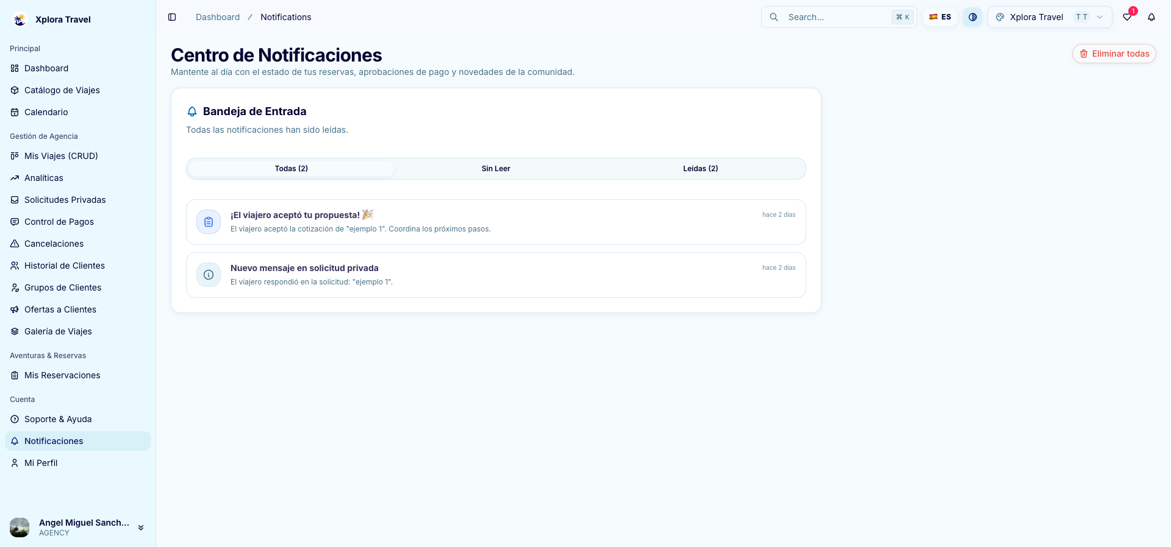Expand the Xplora Travel account dropdown
Screen dimensions: 1171x547
point(1050,17)
